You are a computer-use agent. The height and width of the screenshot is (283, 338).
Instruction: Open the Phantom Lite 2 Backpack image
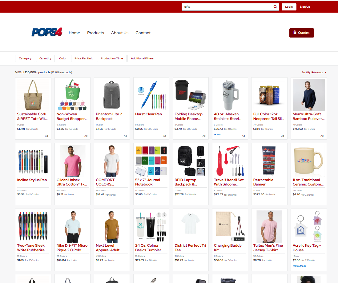tap(112, 95)
